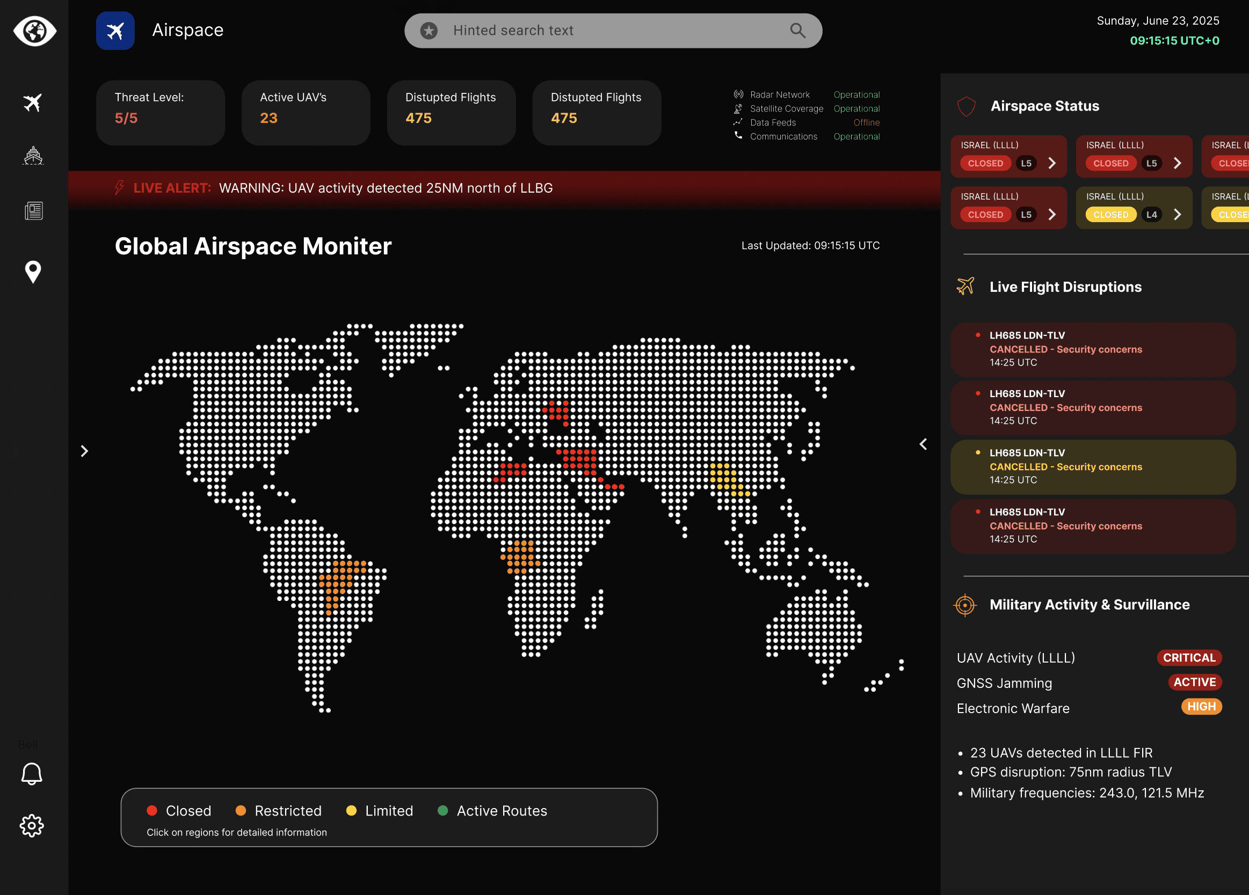Select the location pin icon in the sidebar
1249x895 pixels.
click(x=33, y=272)
